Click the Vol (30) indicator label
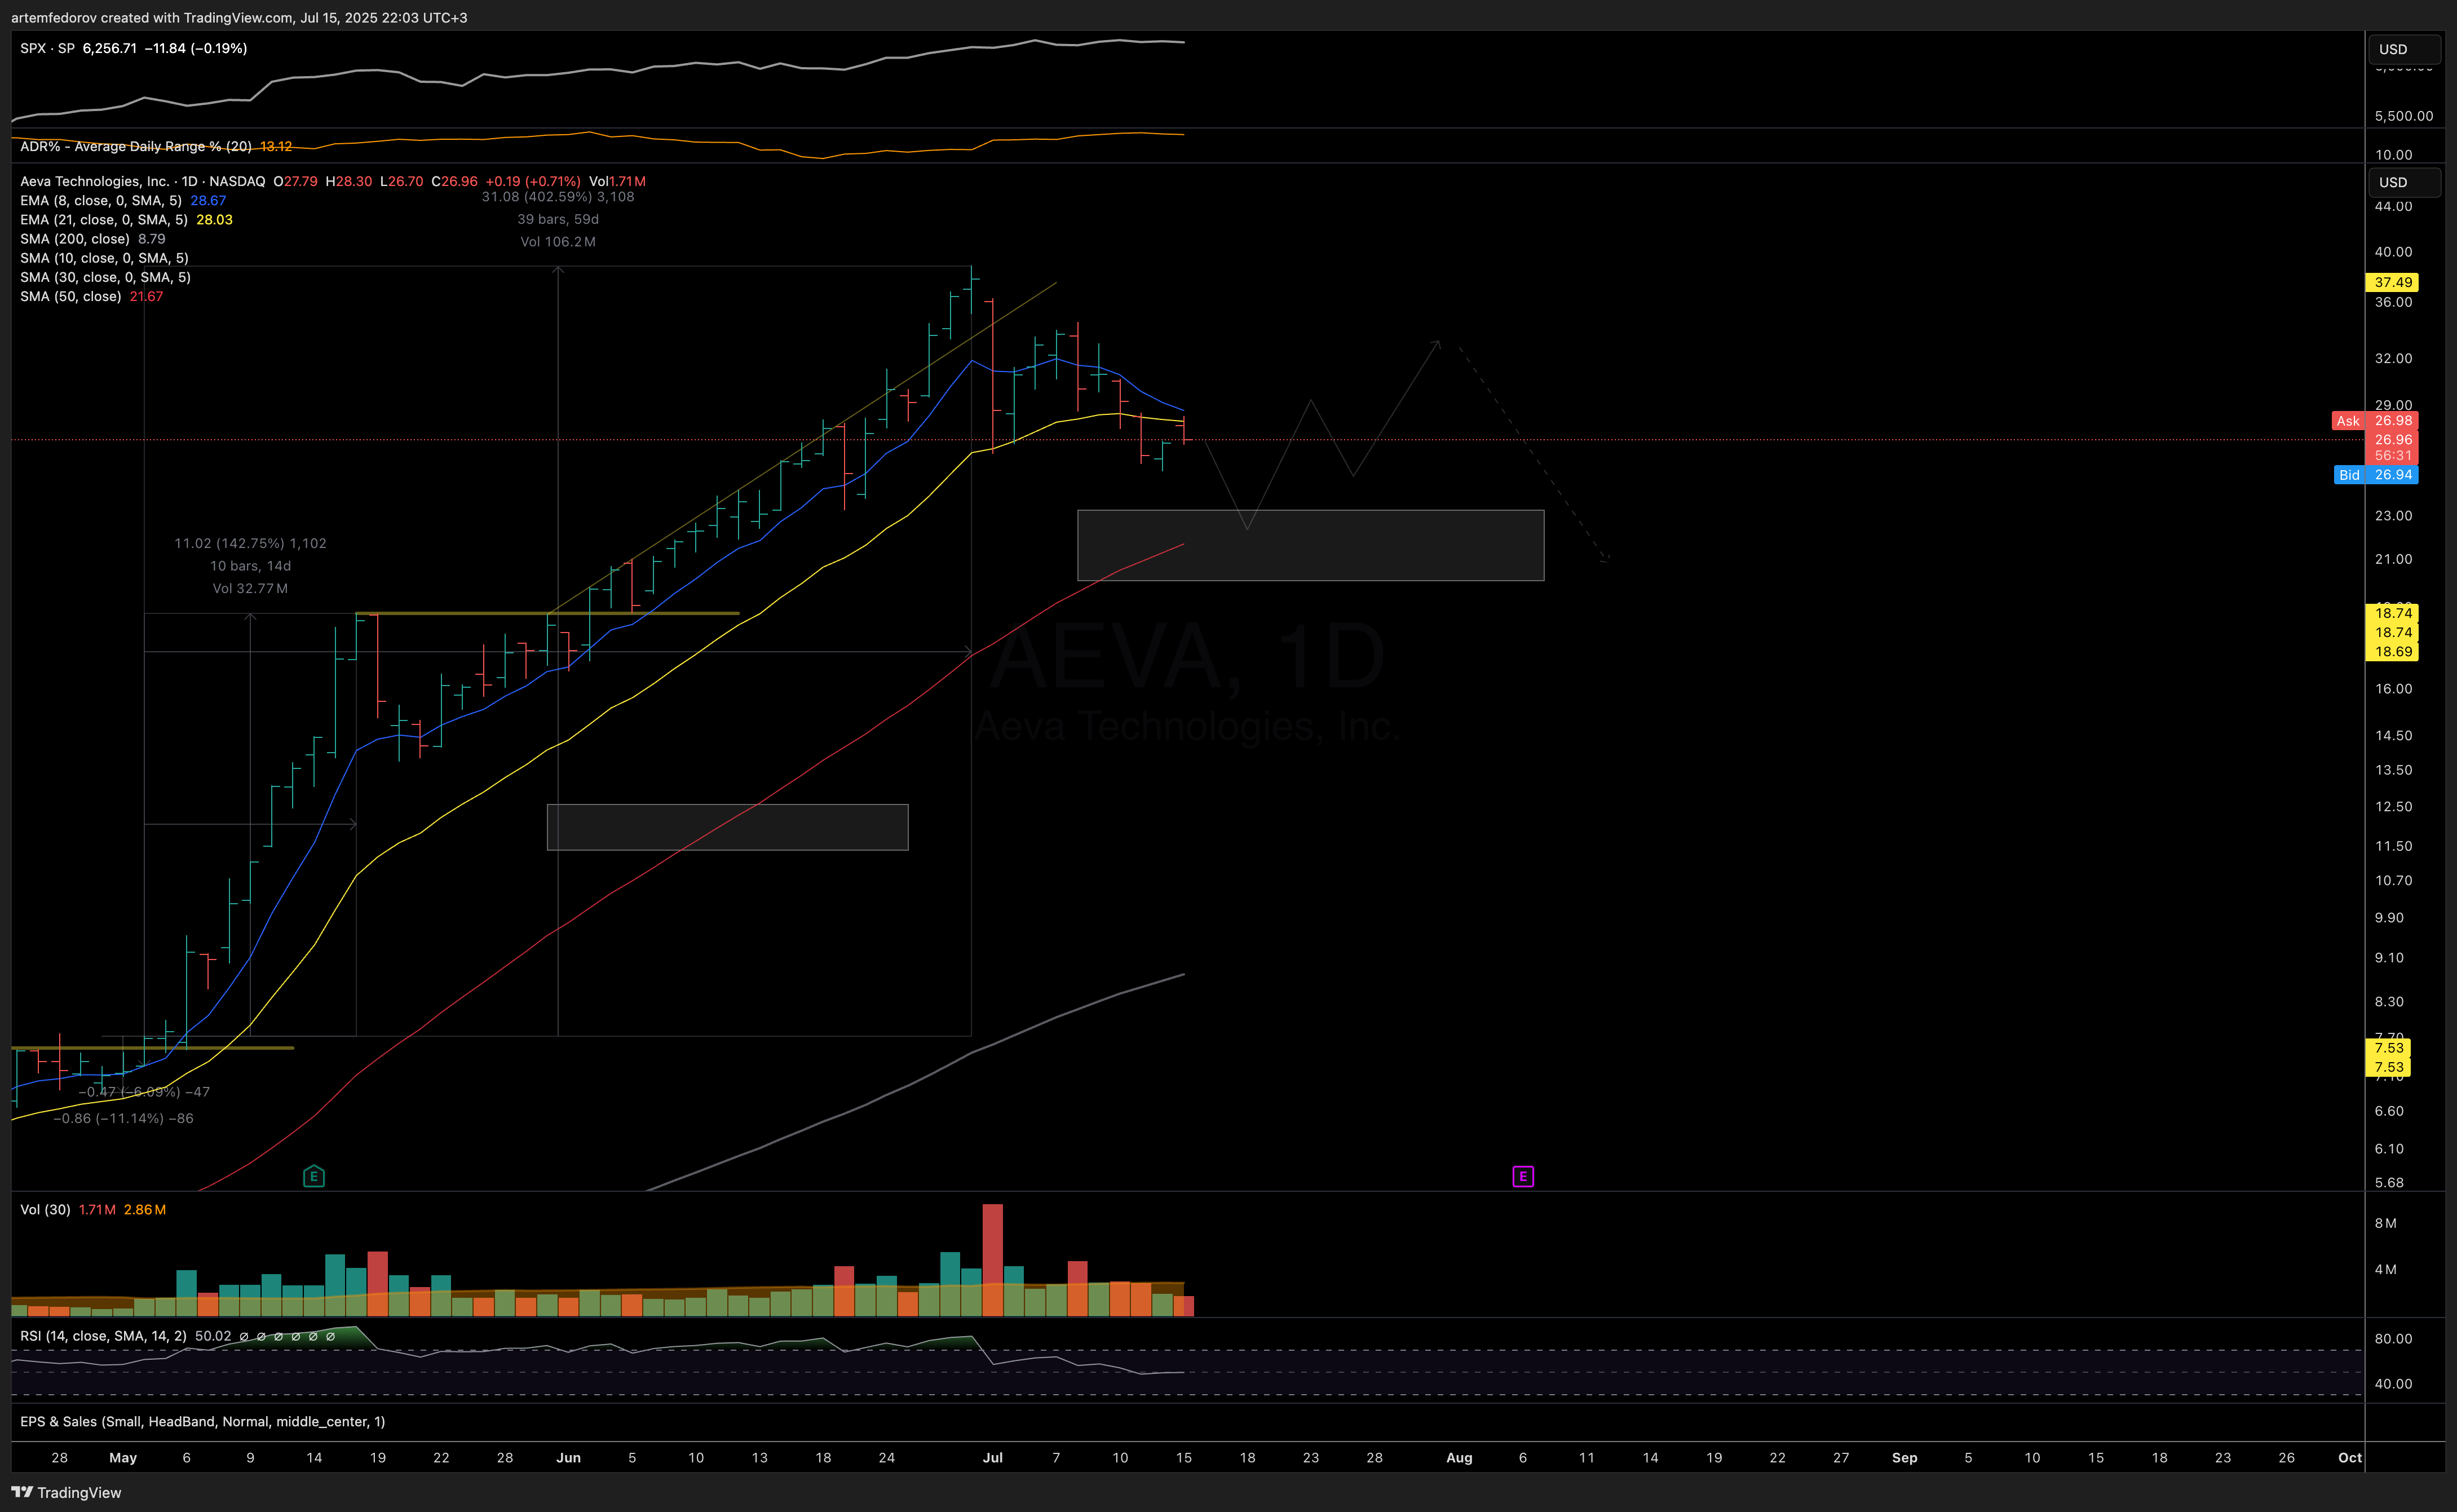This screenshot has width=2457, height=1512. (x=45, y=1209)
